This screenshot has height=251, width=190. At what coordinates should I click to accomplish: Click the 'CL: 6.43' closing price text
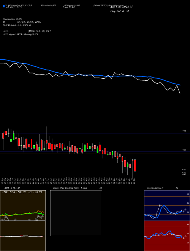click(x=69, y=7)
